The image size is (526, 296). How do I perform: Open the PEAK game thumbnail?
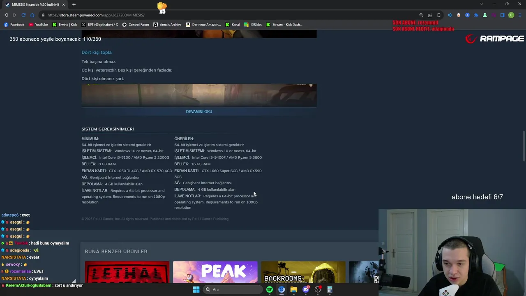(x=215, y=272)
